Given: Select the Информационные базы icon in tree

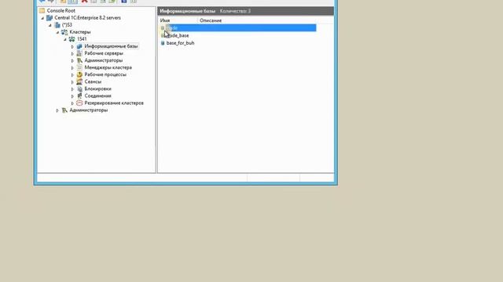Looking at the screenshot, I should click(x=79, y=46).
